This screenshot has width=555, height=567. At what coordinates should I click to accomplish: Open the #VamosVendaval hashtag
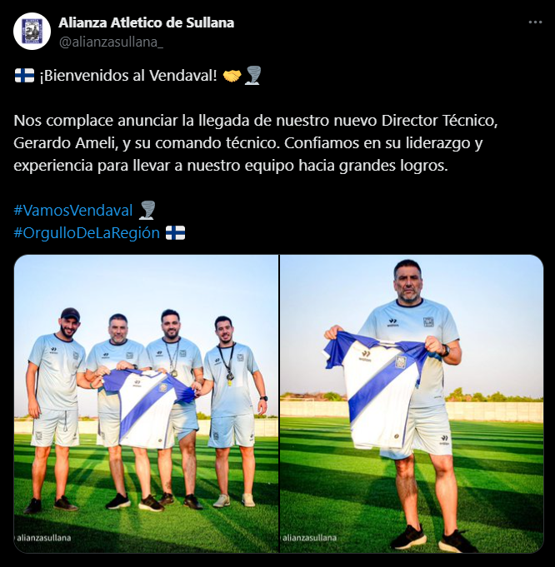click(x=73, y=210)
